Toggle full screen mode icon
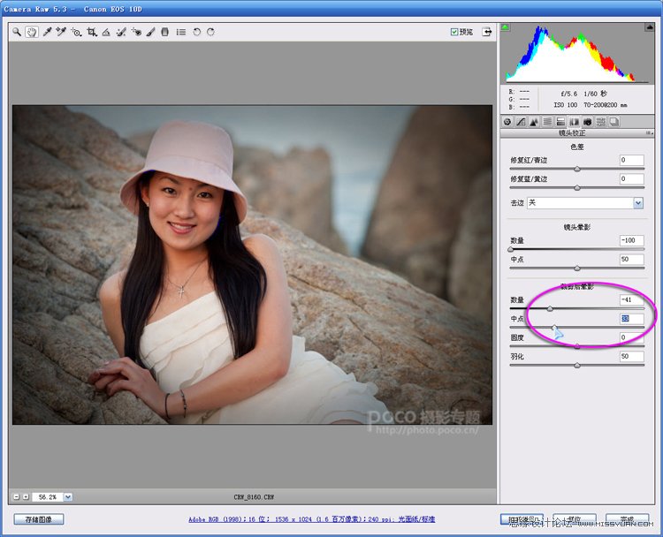 (487, 32)
